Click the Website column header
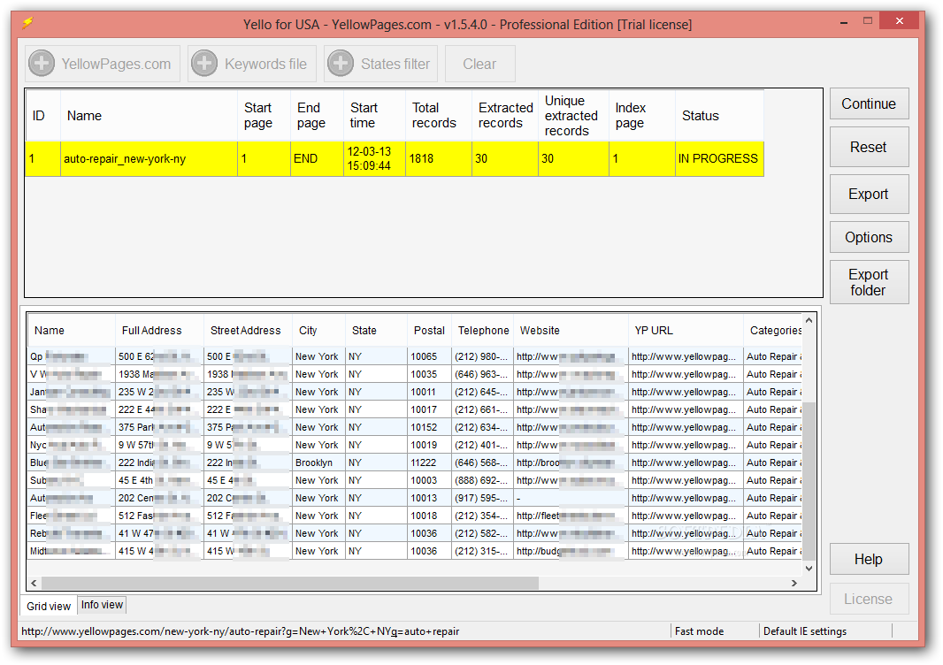Screen dimensions: 943x665 tap(571, 331)
